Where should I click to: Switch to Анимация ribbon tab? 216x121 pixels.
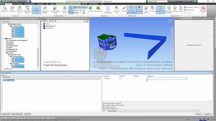coord(40,4)
